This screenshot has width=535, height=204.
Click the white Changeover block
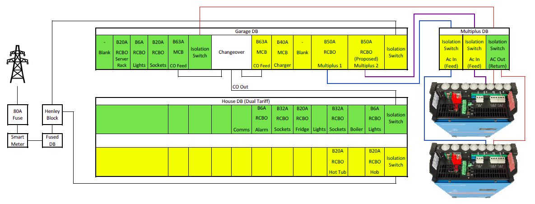point(231,52)
